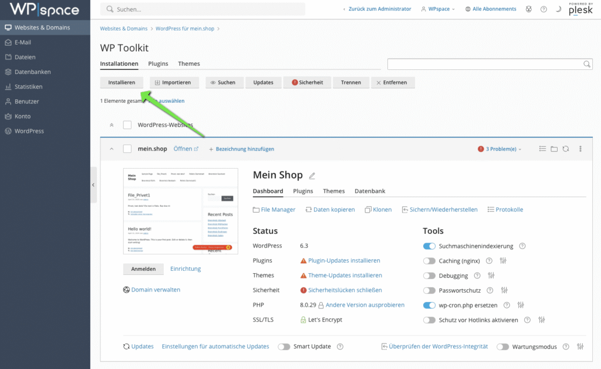Open Debugging settings sliders icon
601x369 pixels.
click(491, 276)
